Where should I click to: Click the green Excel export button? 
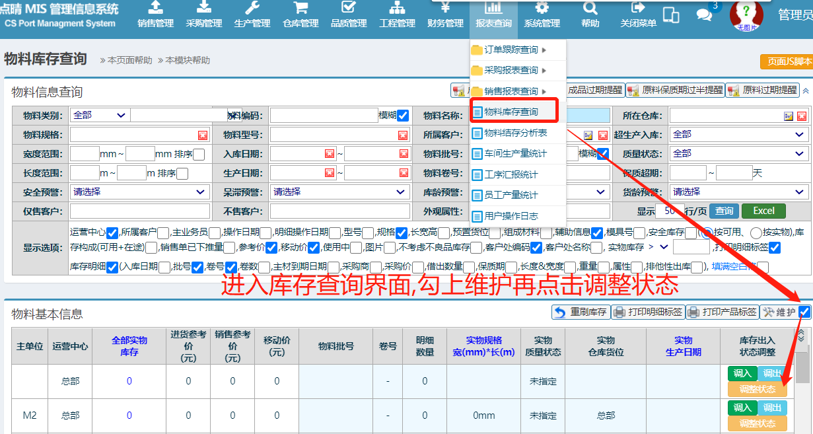(763, 211)
